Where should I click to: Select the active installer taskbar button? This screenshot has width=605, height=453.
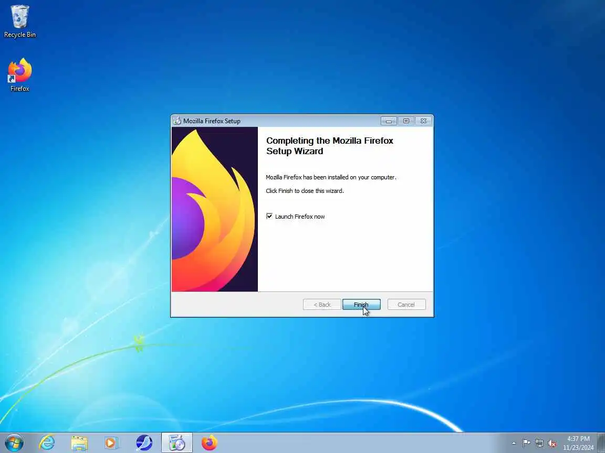(176, 443)
